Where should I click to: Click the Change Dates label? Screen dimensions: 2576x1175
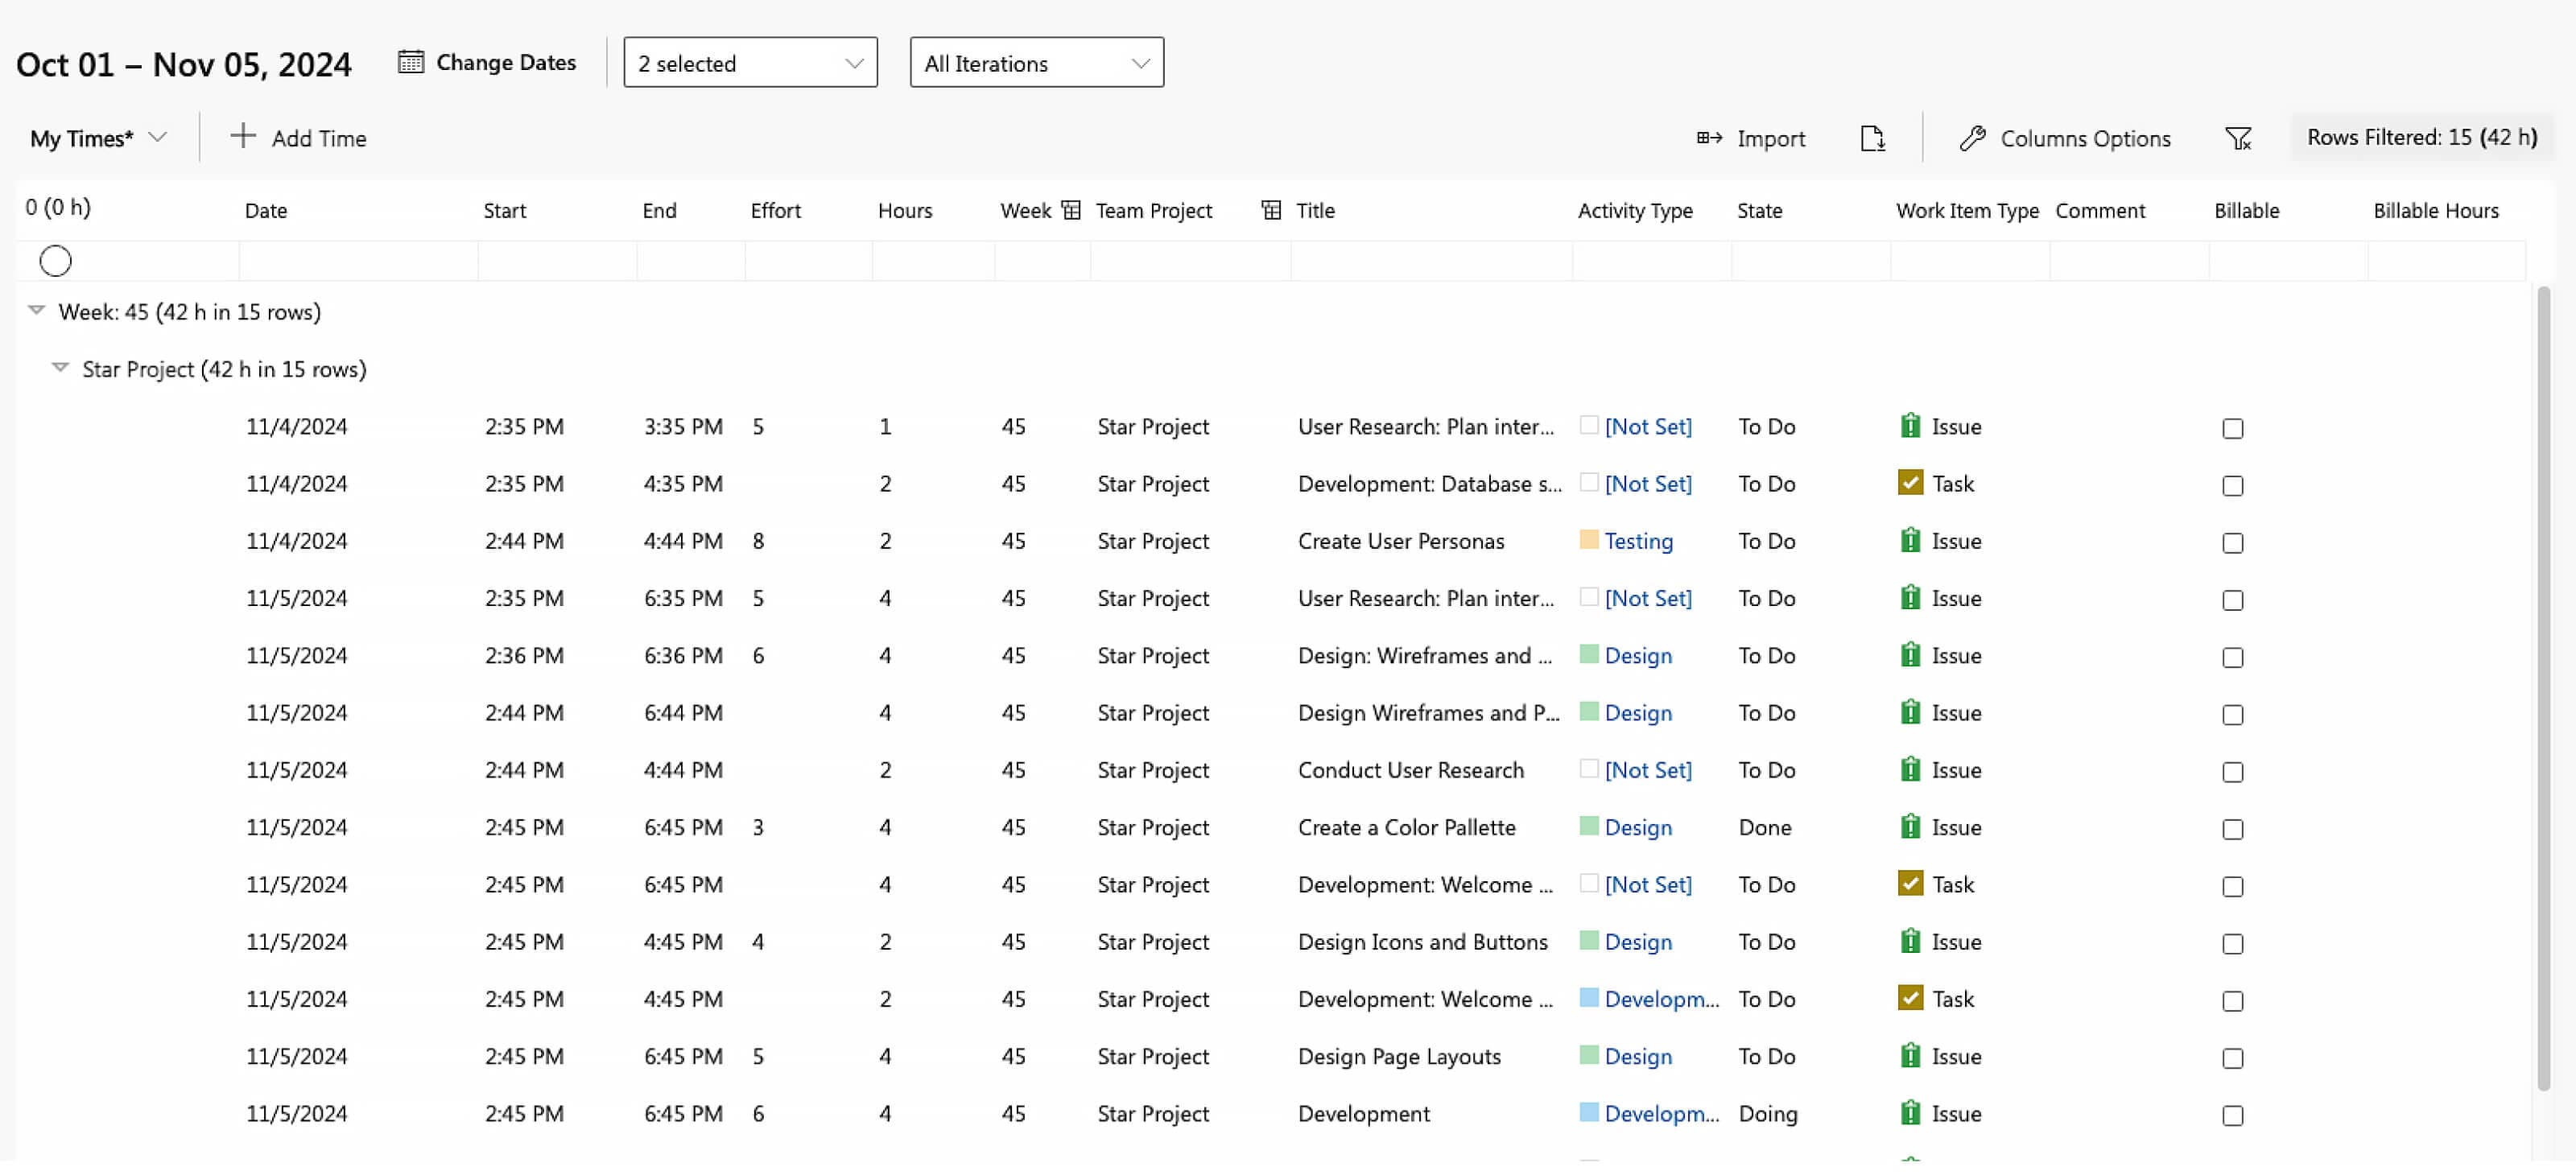tap(506, 62)
